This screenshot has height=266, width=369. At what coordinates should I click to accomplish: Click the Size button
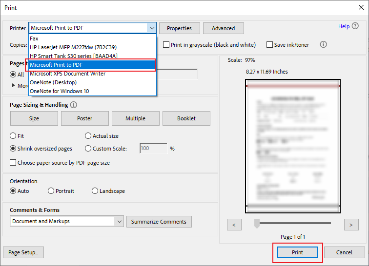(34, 118)
